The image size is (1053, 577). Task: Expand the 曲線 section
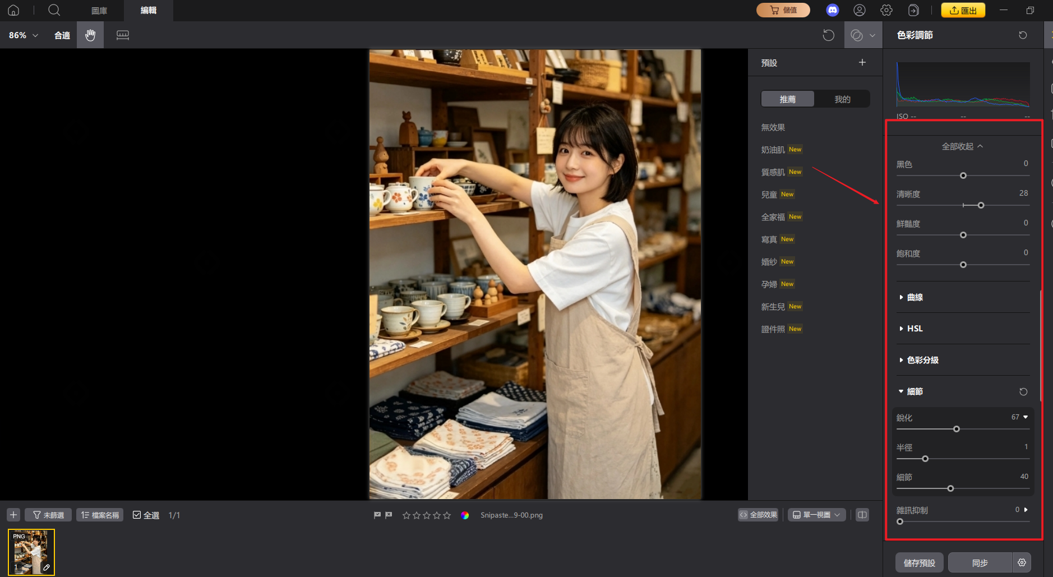915,297
